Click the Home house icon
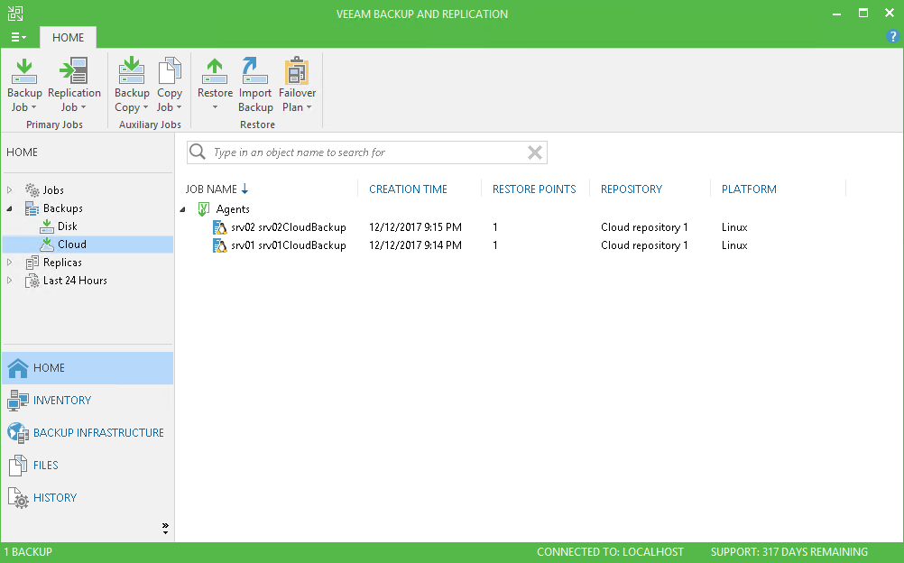The height and width of the screenshot is (563, 904). tap(18, 367)
